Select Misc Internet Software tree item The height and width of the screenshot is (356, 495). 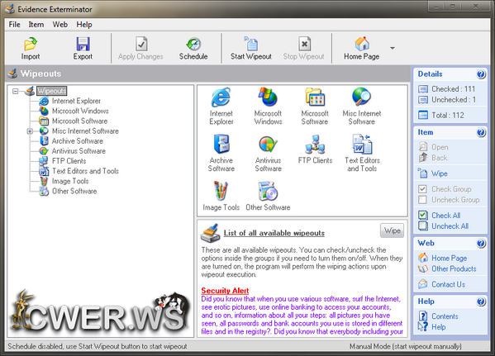coord(85,131)
